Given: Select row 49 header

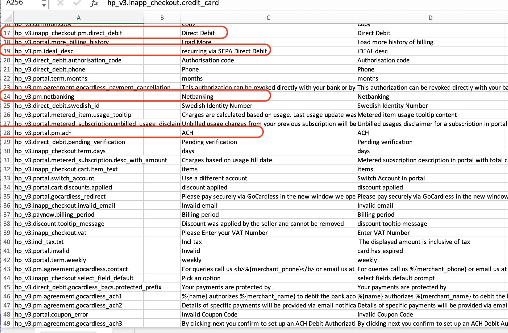Looking at the screenshot, I should [7, 324].
